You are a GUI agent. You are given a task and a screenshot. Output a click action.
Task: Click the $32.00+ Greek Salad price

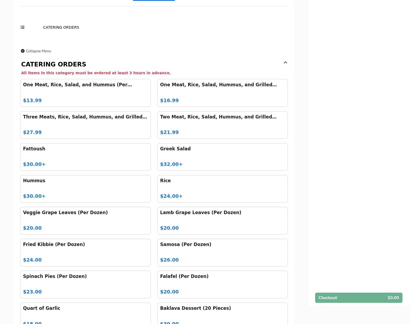click(x=171, y=164)
